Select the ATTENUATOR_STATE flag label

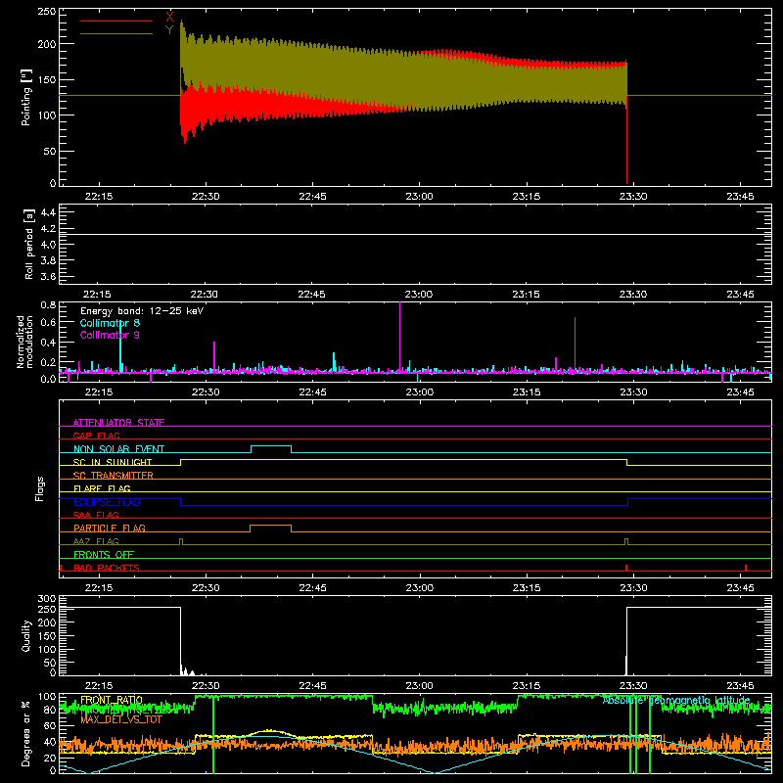pos(118,423)
